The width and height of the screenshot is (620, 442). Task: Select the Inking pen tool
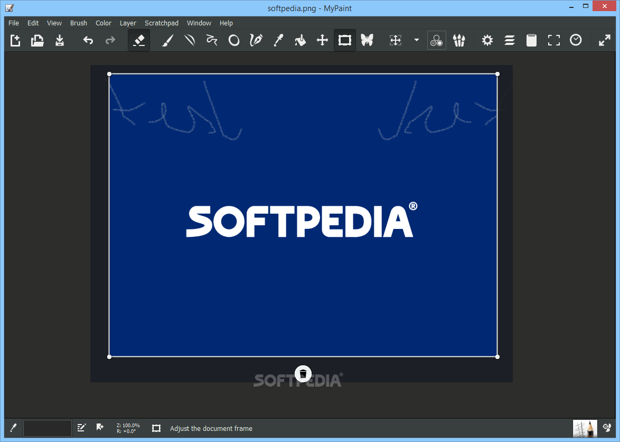pyautogui.click(x=256, y=40)
